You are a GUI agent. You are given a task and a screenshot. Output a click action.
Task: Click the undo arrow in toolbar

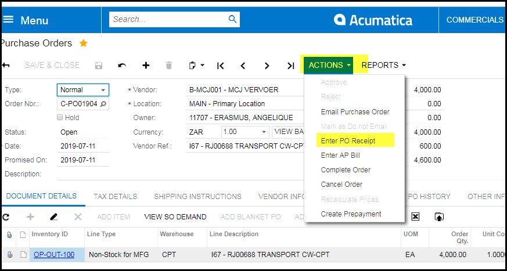pos(122,66)
